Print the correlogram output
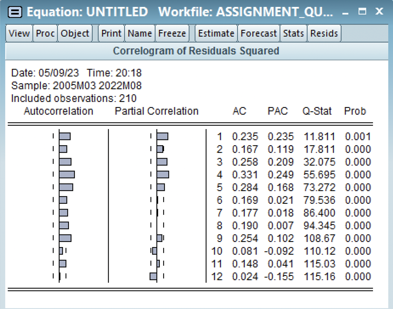Image resolution: width=393 pixels, height=309 pixels. pos(111,33)
